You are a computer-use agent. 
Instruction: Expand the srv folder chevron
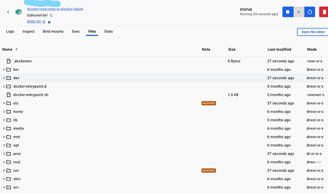coord(4,187)
